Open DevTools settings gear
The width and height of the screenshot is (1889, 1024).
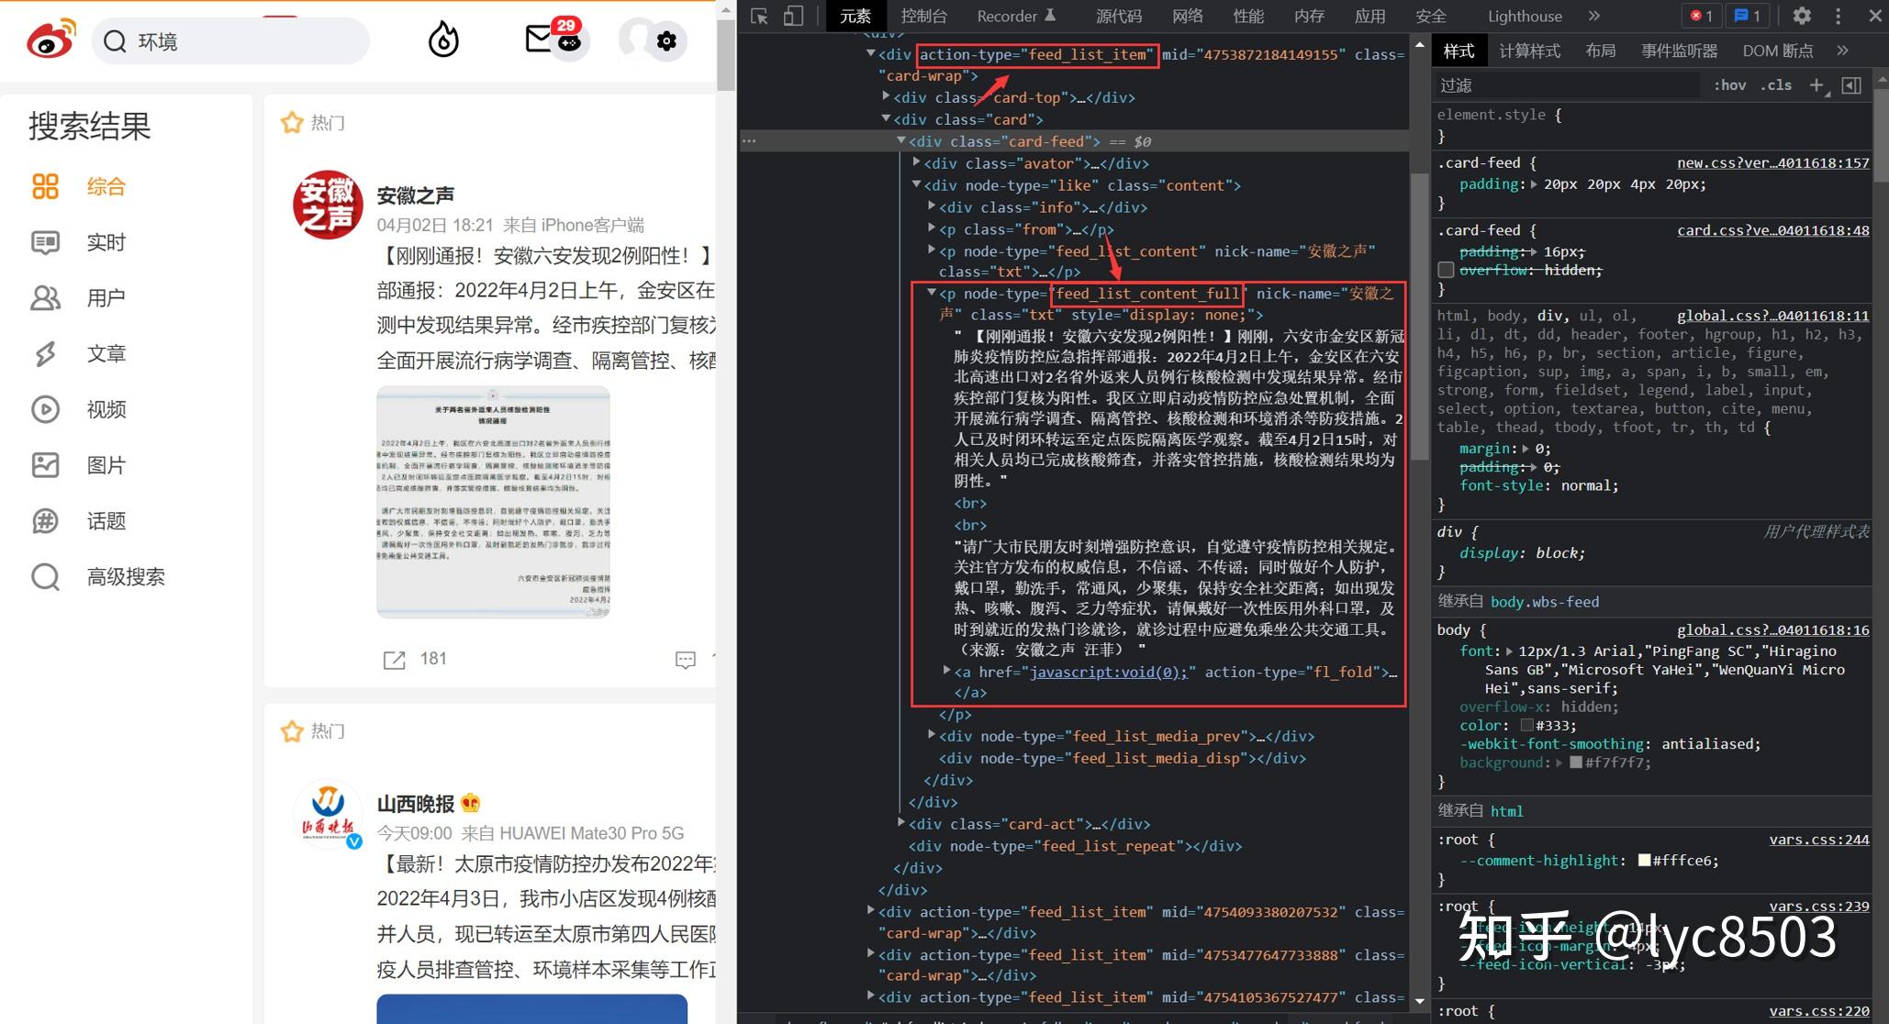click(x=1802, y=16)
